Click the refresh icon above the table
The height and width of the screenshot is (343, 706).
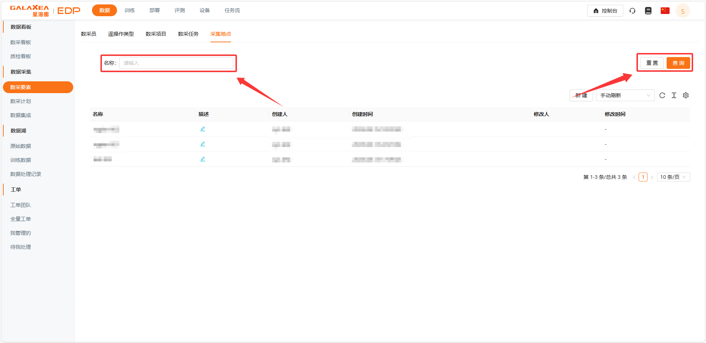click(662, 95)
